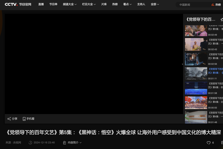Click the clock icon beside 2024-12-16 date
Screen dimensions: 223x149
(30, 143)
